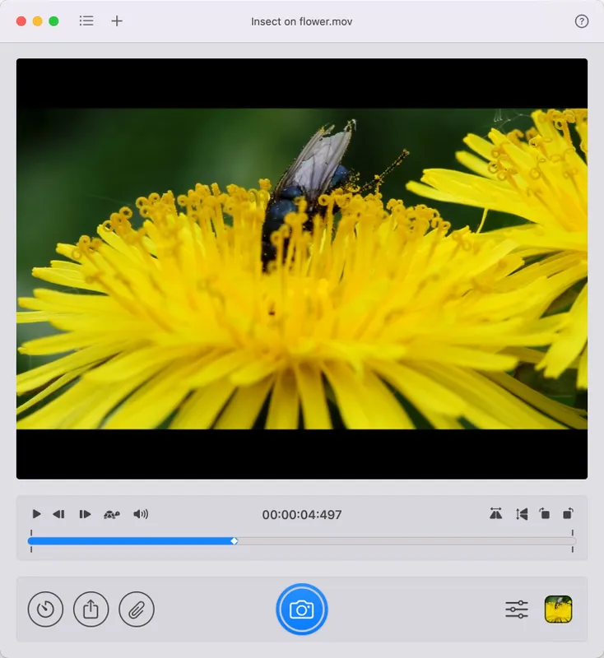Click the playhead diamond on the timeline
Image resolution: width=604 pixels, height=658 pixels.
pos(235,541)
